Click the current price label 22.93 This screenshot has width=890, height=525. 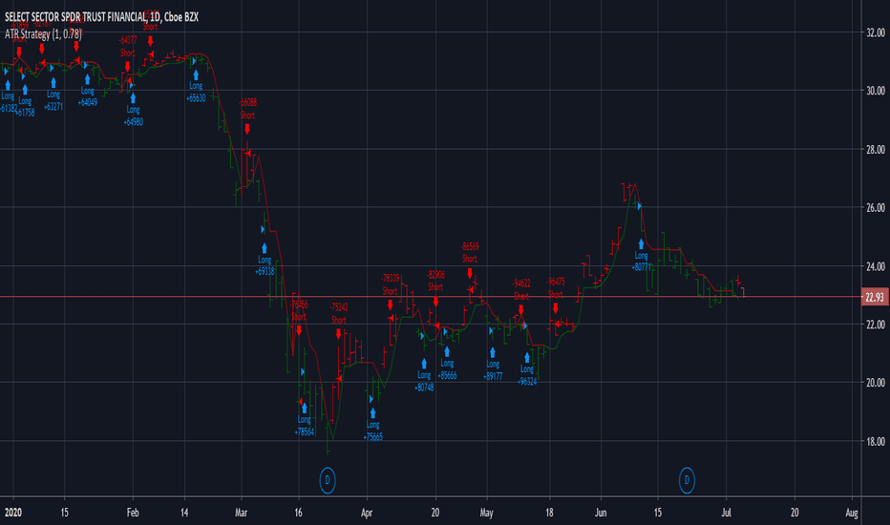click(x=875, y=297)
